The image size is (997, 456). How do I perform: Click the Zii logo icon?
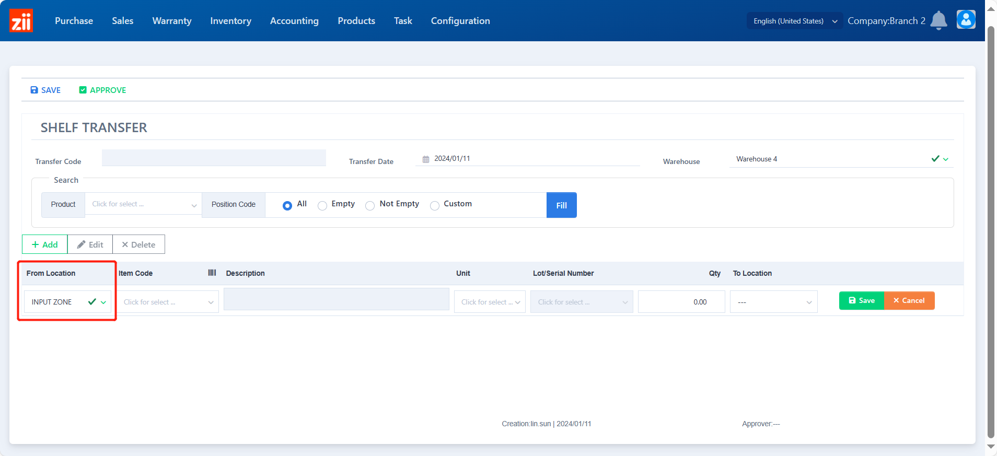[21, 20]
